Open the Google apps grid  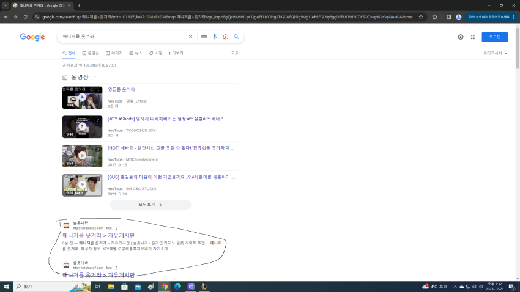click(x=473, y=37)
